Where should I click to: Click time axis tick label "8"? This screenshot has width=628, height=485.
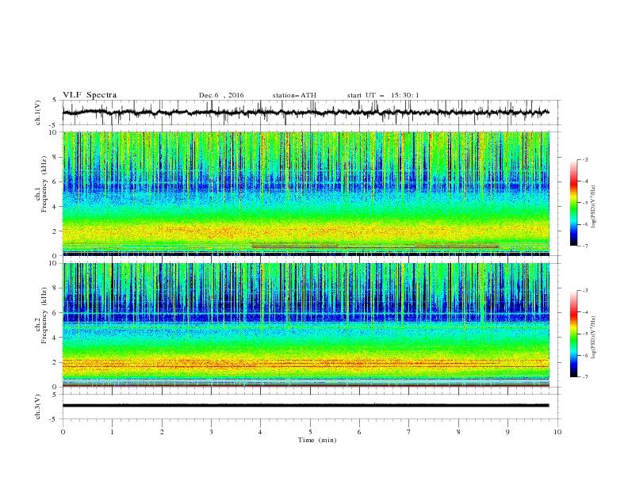(x=458, y=432)
